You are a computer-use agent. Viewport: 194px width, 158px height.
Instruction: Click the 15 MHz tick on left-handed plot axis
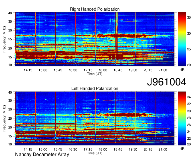tap(10, 136)
